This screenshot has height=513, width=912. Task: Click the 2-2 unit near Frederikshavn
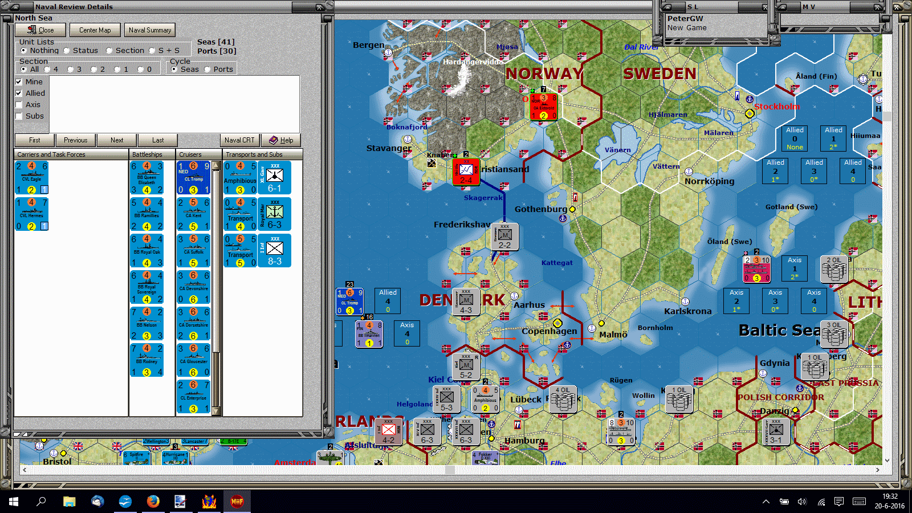pos(505,237)
